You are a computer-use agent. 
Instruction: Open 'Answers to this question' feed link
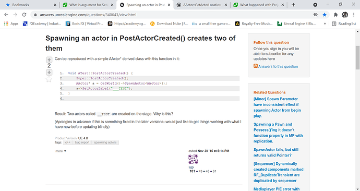(x=278, y=66)
